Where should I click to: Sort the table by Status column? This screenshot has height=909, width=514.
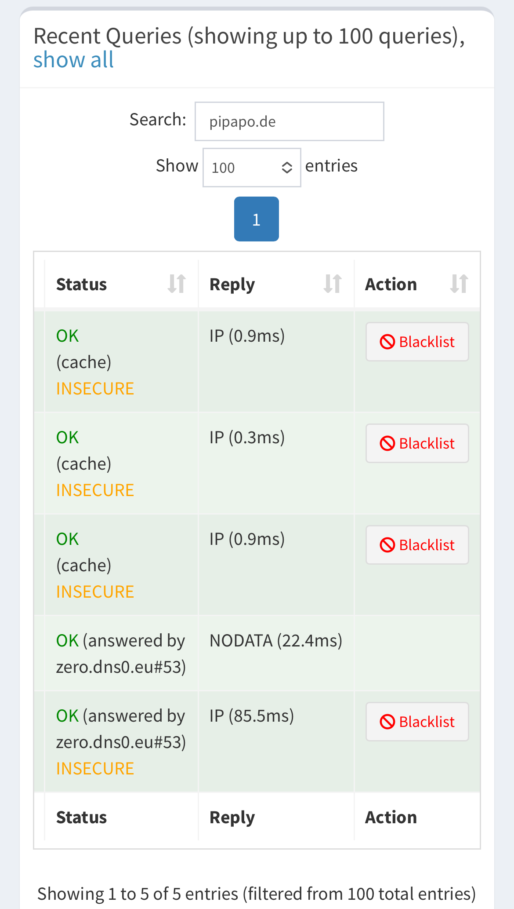tap(177, 284)
